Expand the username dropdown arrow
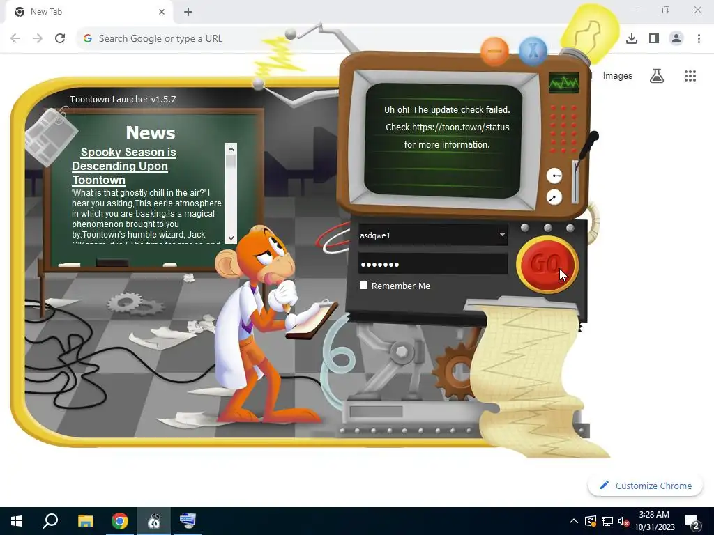The height and width of the screenshot is (535, 714). (x=502, y=235)
